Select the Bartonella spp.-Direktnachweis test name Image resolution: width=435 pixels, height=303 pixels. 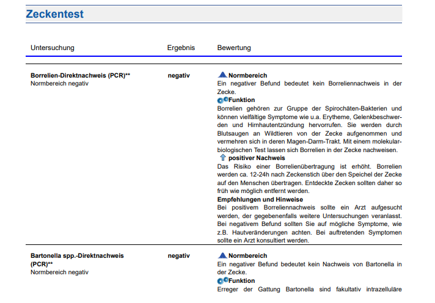[x=76, y=256]
